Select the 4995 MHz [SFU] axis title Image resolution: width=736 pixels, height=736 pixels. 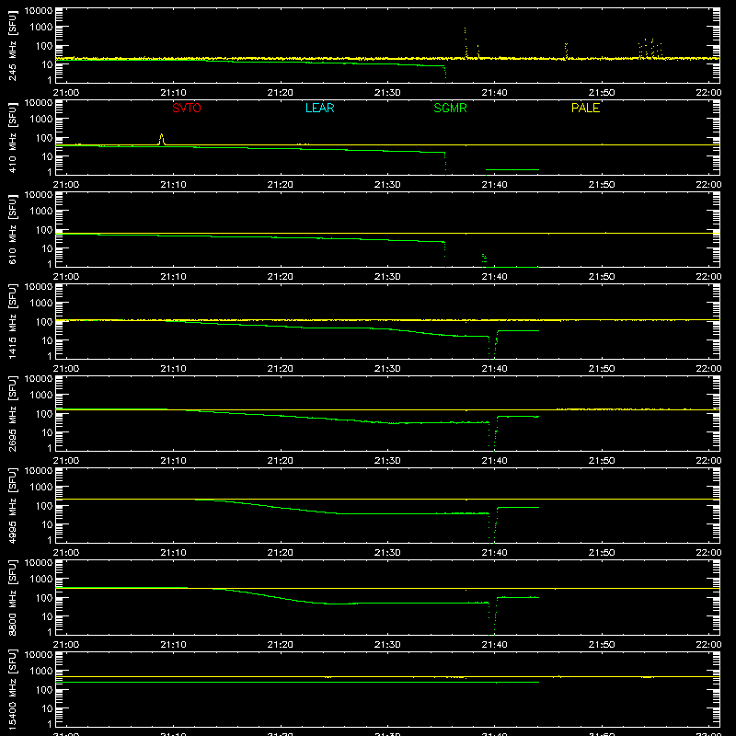point(12,505)
